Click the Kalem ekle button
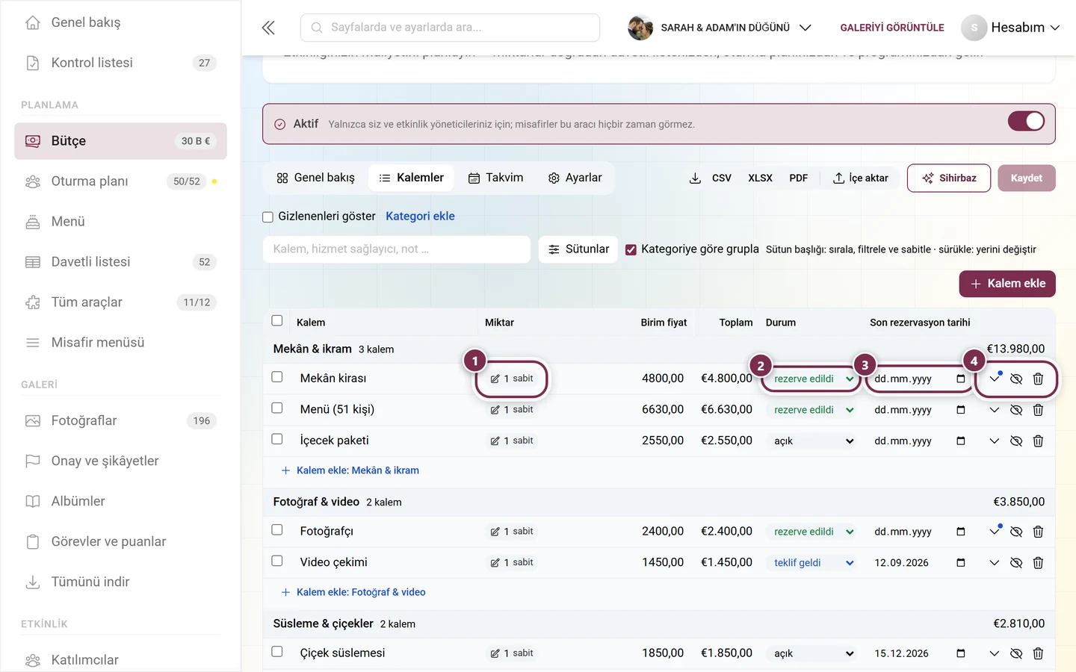The height and width of the screenshot is (672, 1076). point(1007,284)
